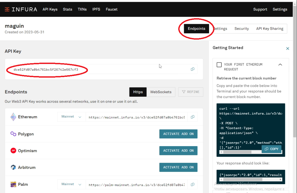Viewport: 297px width, 193px height.
Task: Click the Ethereum network icon
Action: (x=13, y=117)
